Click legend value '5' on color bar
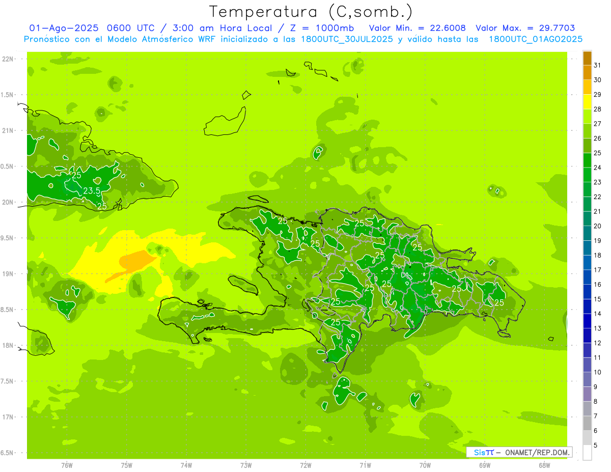Viewport: 611px width, 472px height. (596, 446)
